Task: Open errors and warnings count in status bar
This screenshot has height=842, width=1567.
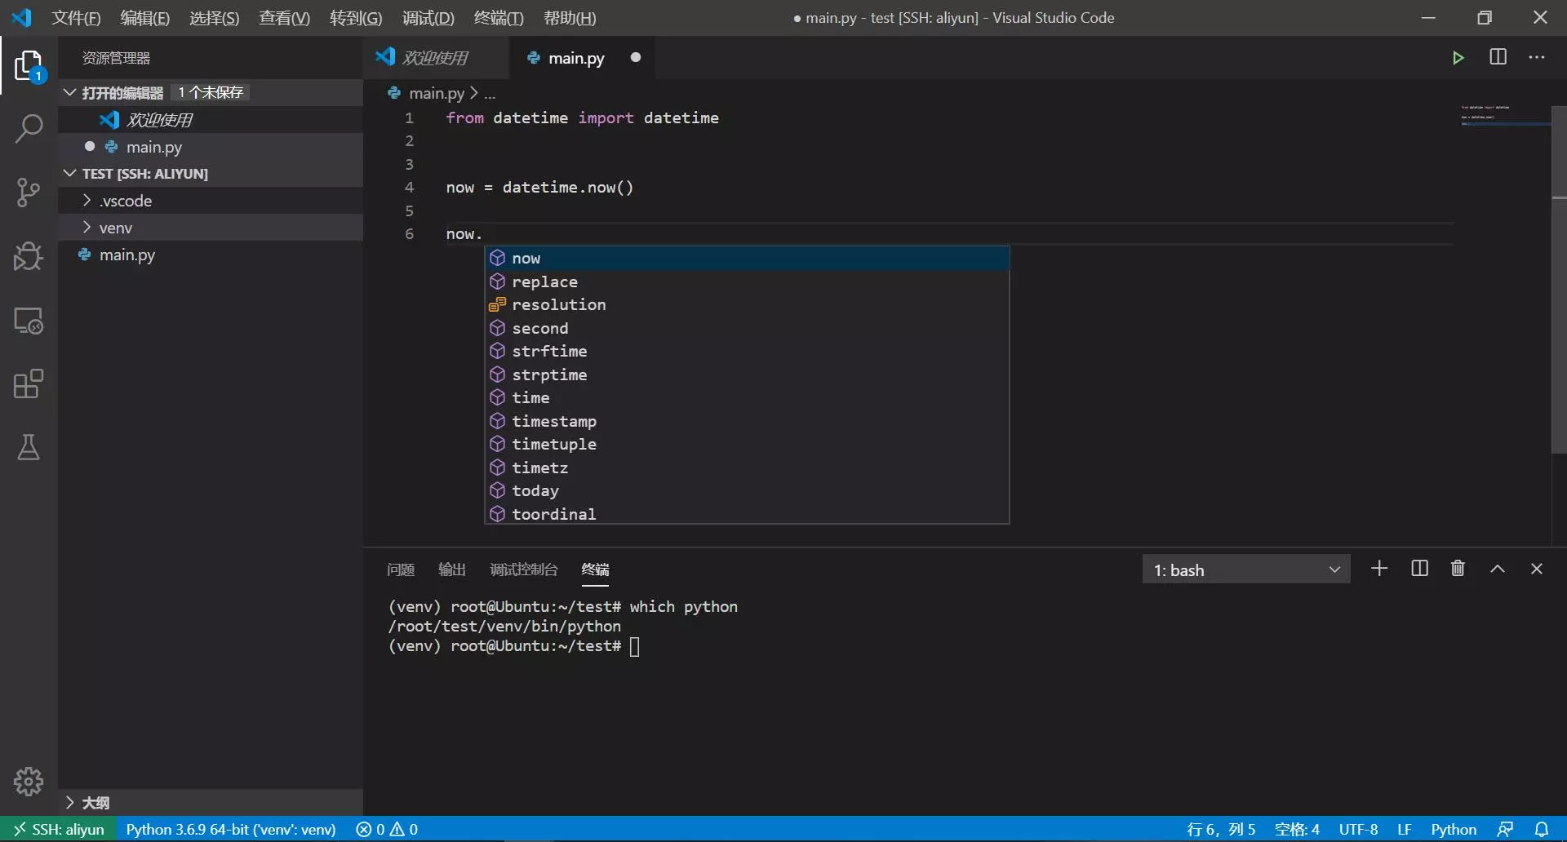Action: pos(387,829)
